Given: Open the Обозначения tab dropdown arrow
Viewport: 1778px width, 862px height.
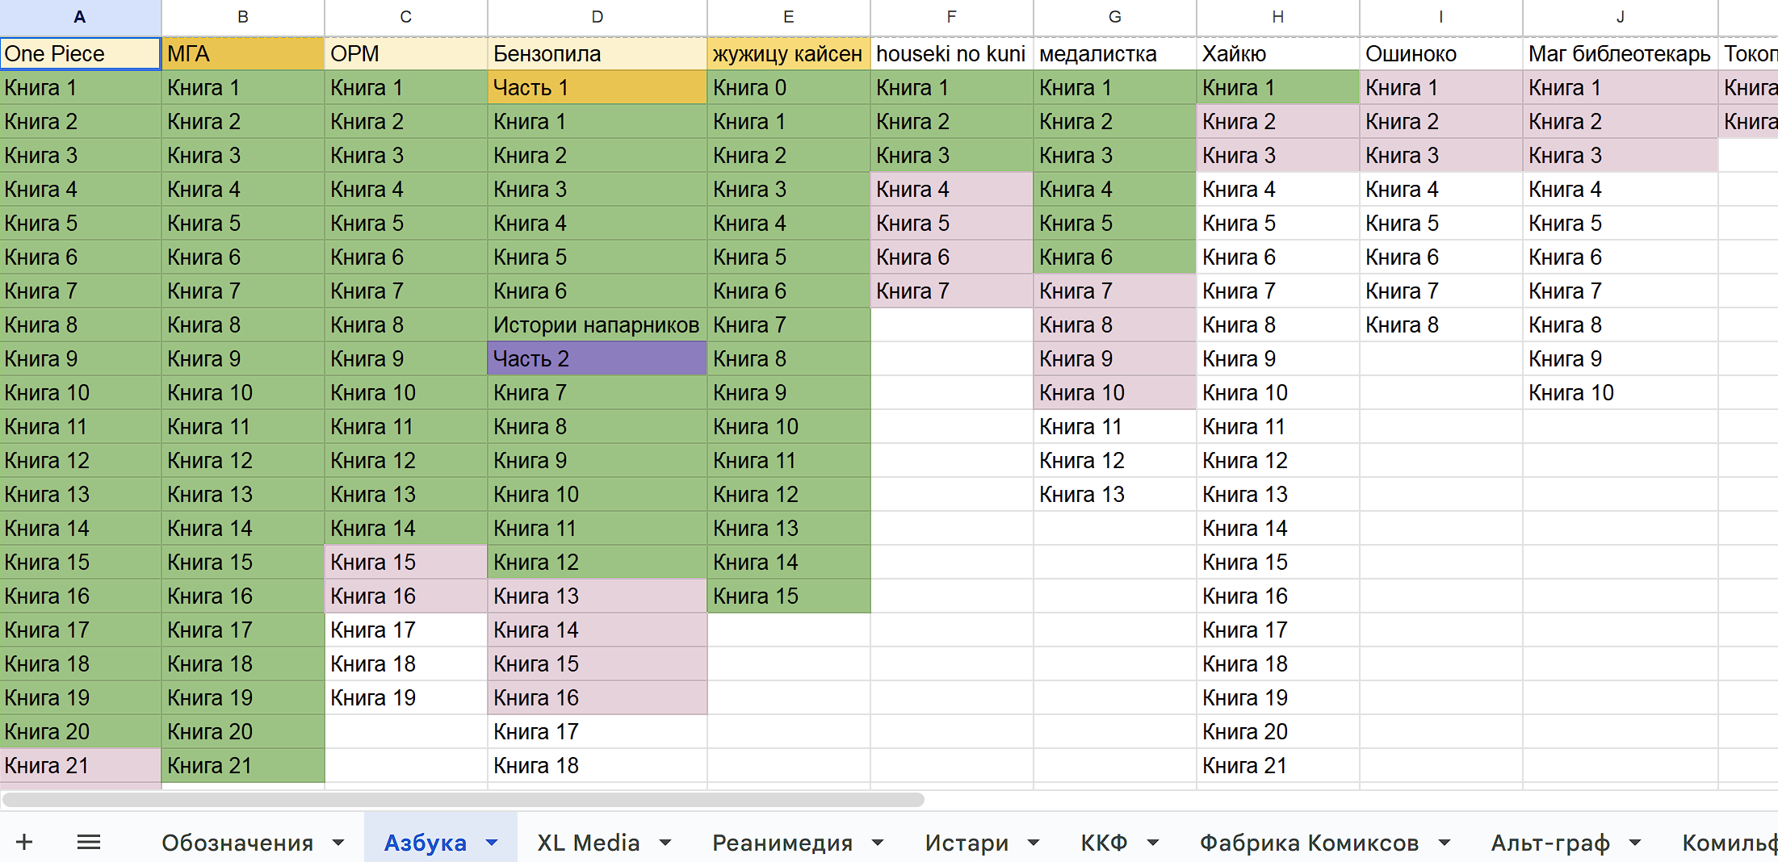Looking at the screenshot, I should 338,843.
